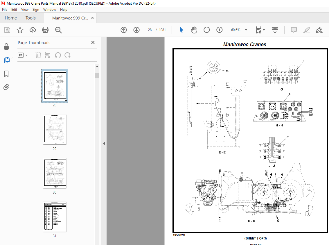Click the (SHEET 3 OF 3) label
The image size is (329, 245).
(256, 239)
